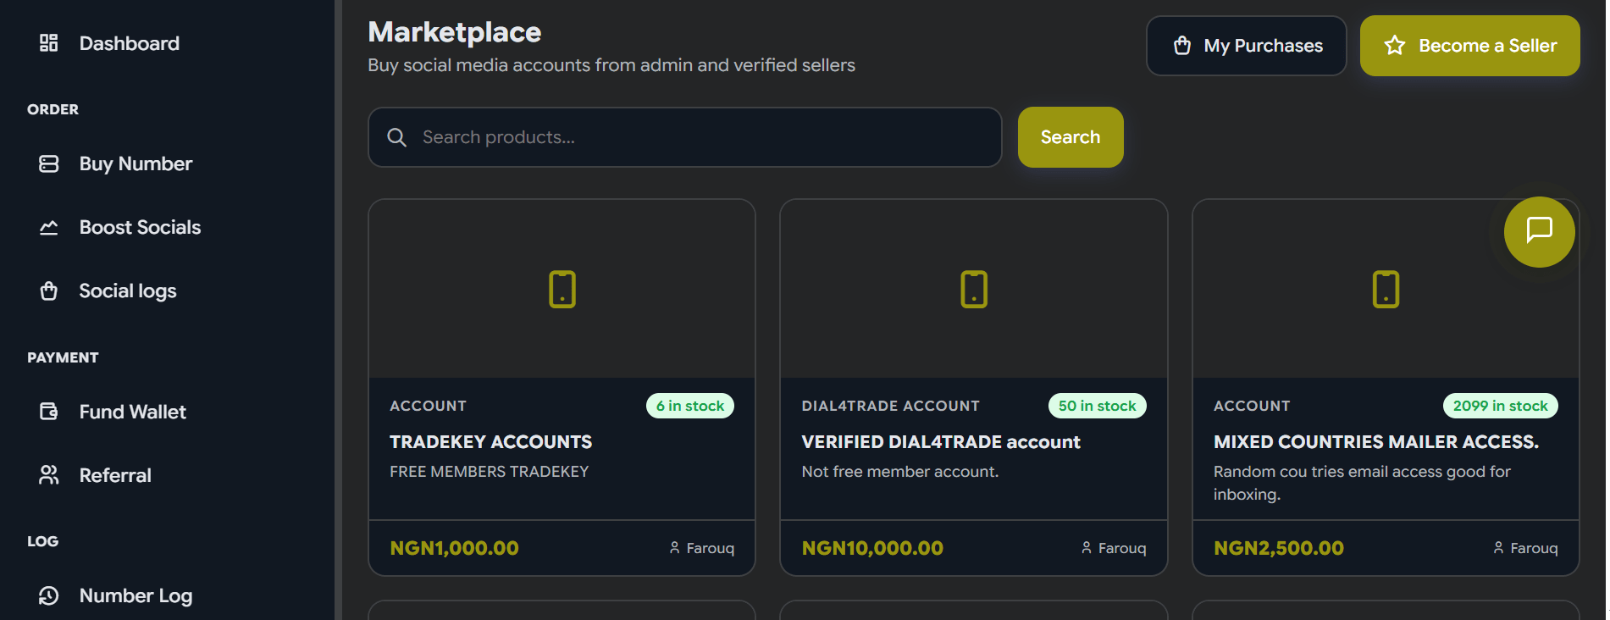Click the phone icon on TRADEKEY ACCOUNTS card
This screenshot has height=620, width=1610.
[562, 290]
